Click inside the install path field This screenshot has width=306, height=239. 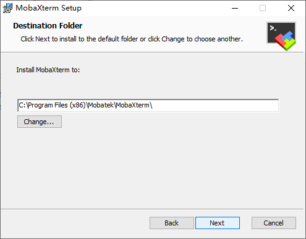point(148,106)
